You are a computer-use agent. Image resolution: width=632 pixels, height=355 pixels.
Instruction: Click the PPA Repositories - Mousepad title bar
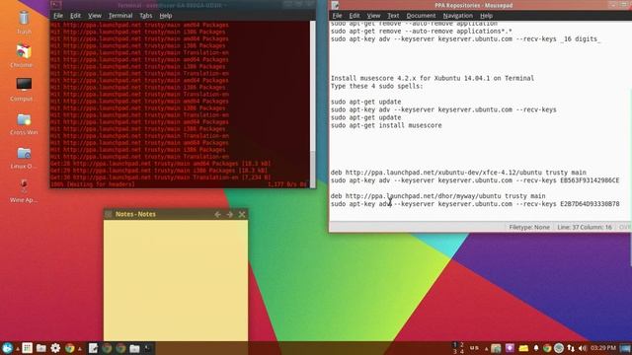tap(474, 5)
